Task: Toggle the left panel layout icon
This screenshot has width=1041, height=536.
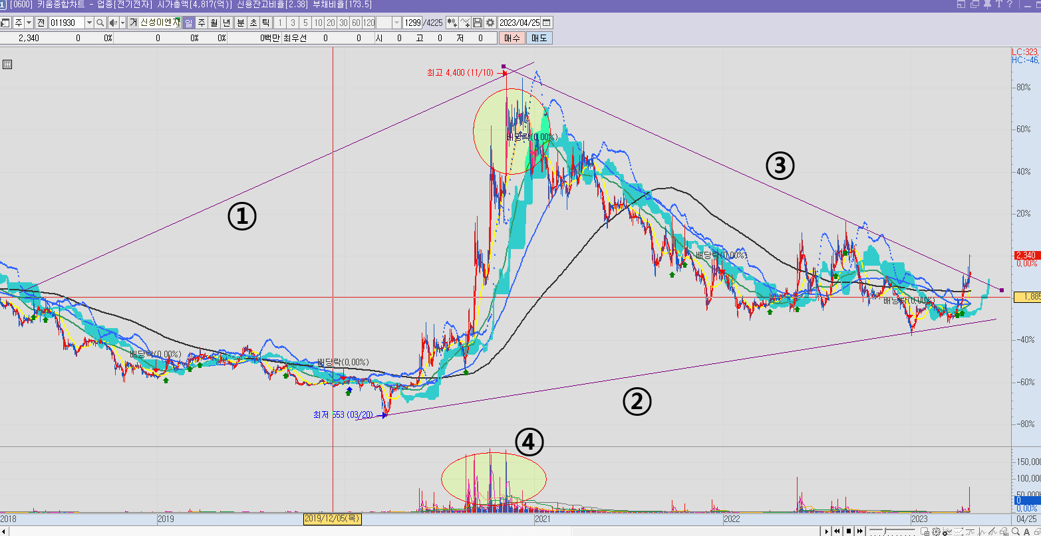Action: pos(5,23)
